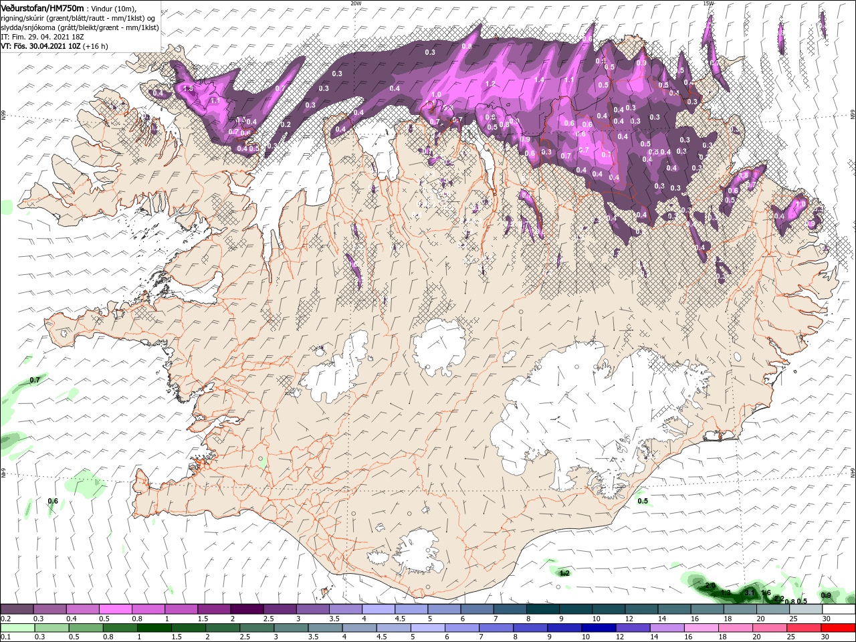Pick the darkest purple swatch above the 2 label in the upper legend

pos(246,609)
